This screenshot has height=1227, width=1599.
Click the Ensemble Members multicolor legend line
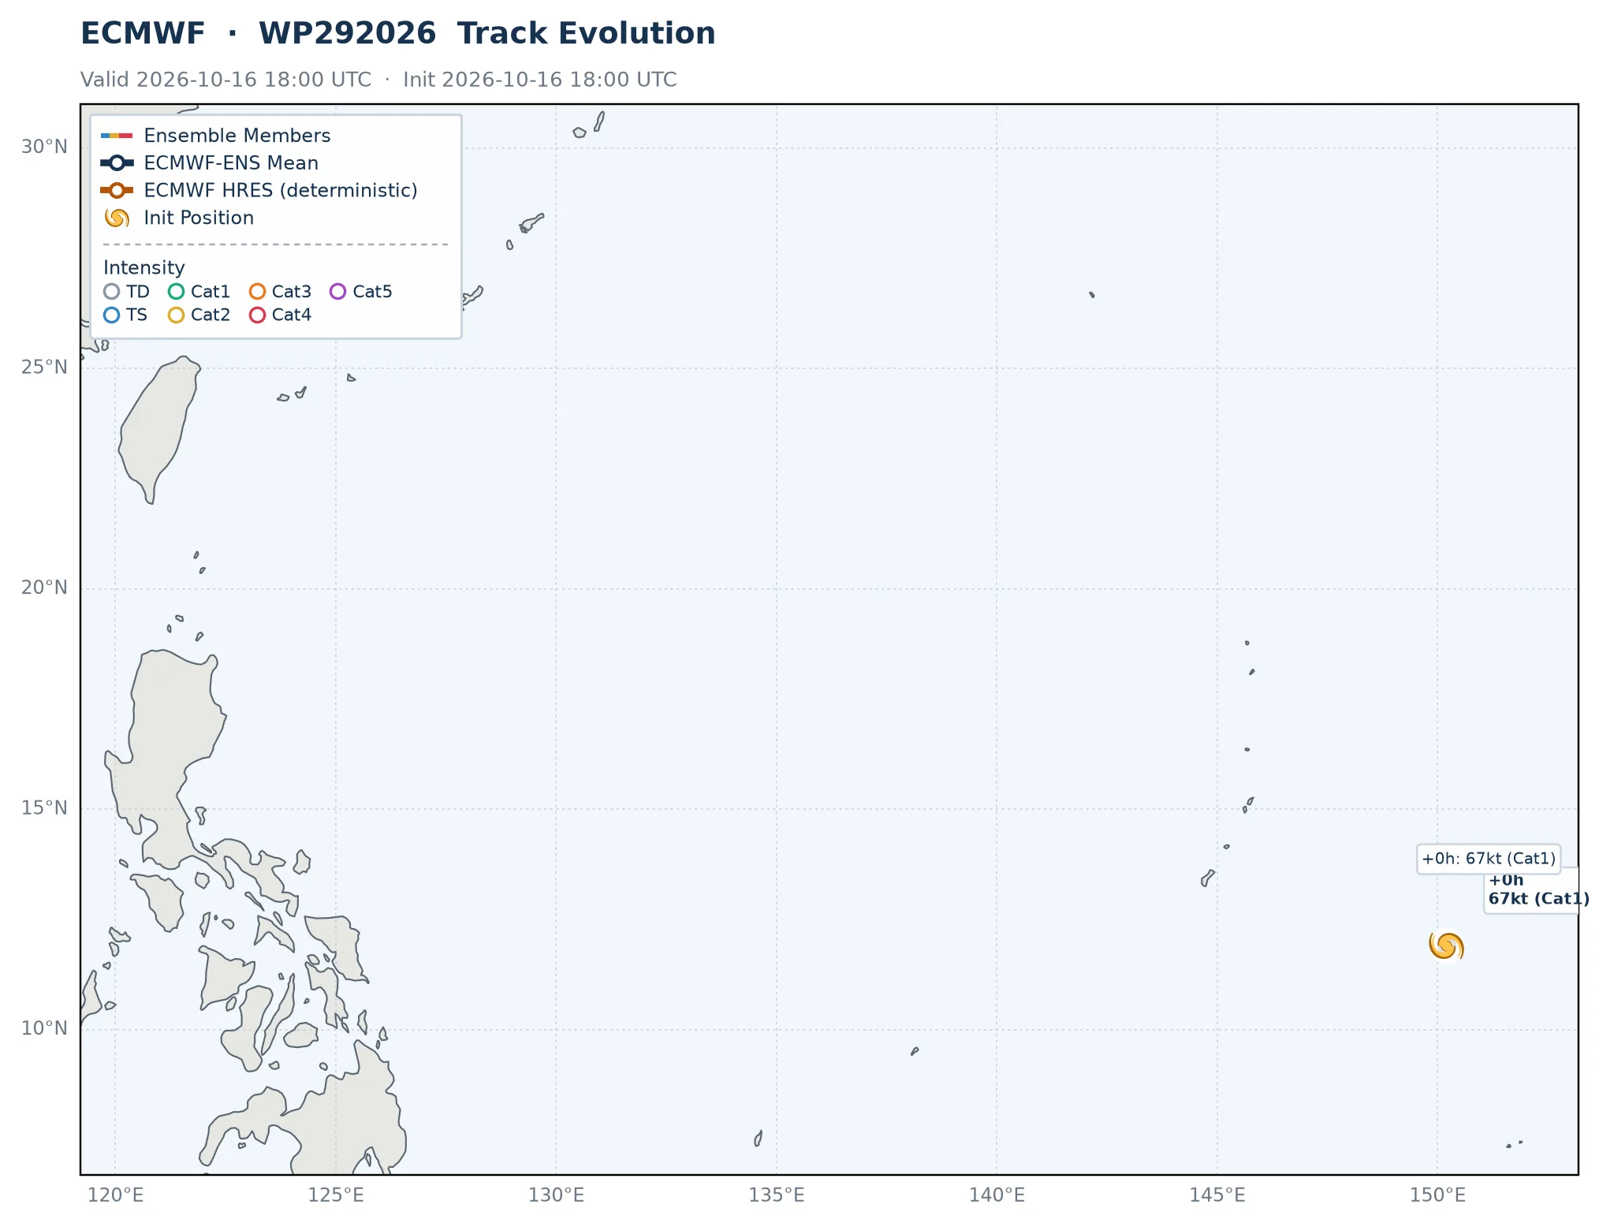pyautogui.click(x=117, y=136)
